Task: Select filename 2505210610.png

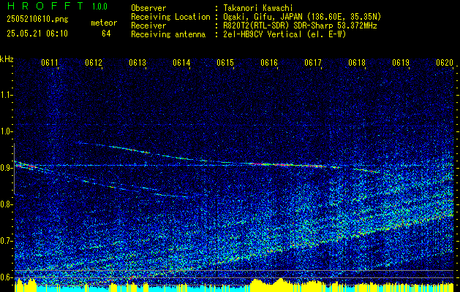Action: click(37, 20)
